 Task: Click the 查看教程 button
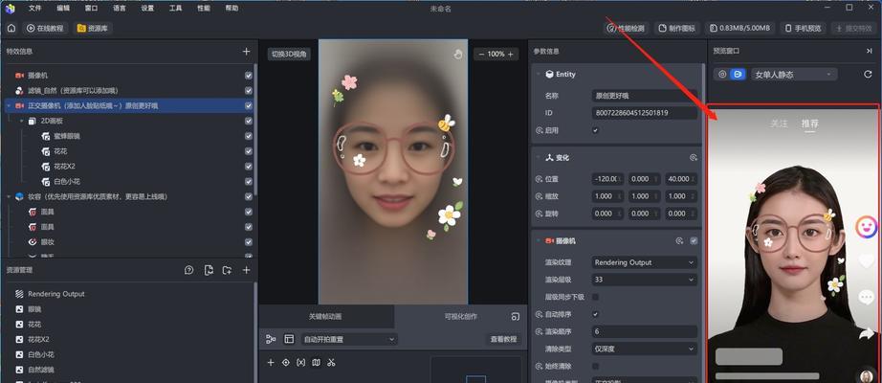(x=503, y=339)
